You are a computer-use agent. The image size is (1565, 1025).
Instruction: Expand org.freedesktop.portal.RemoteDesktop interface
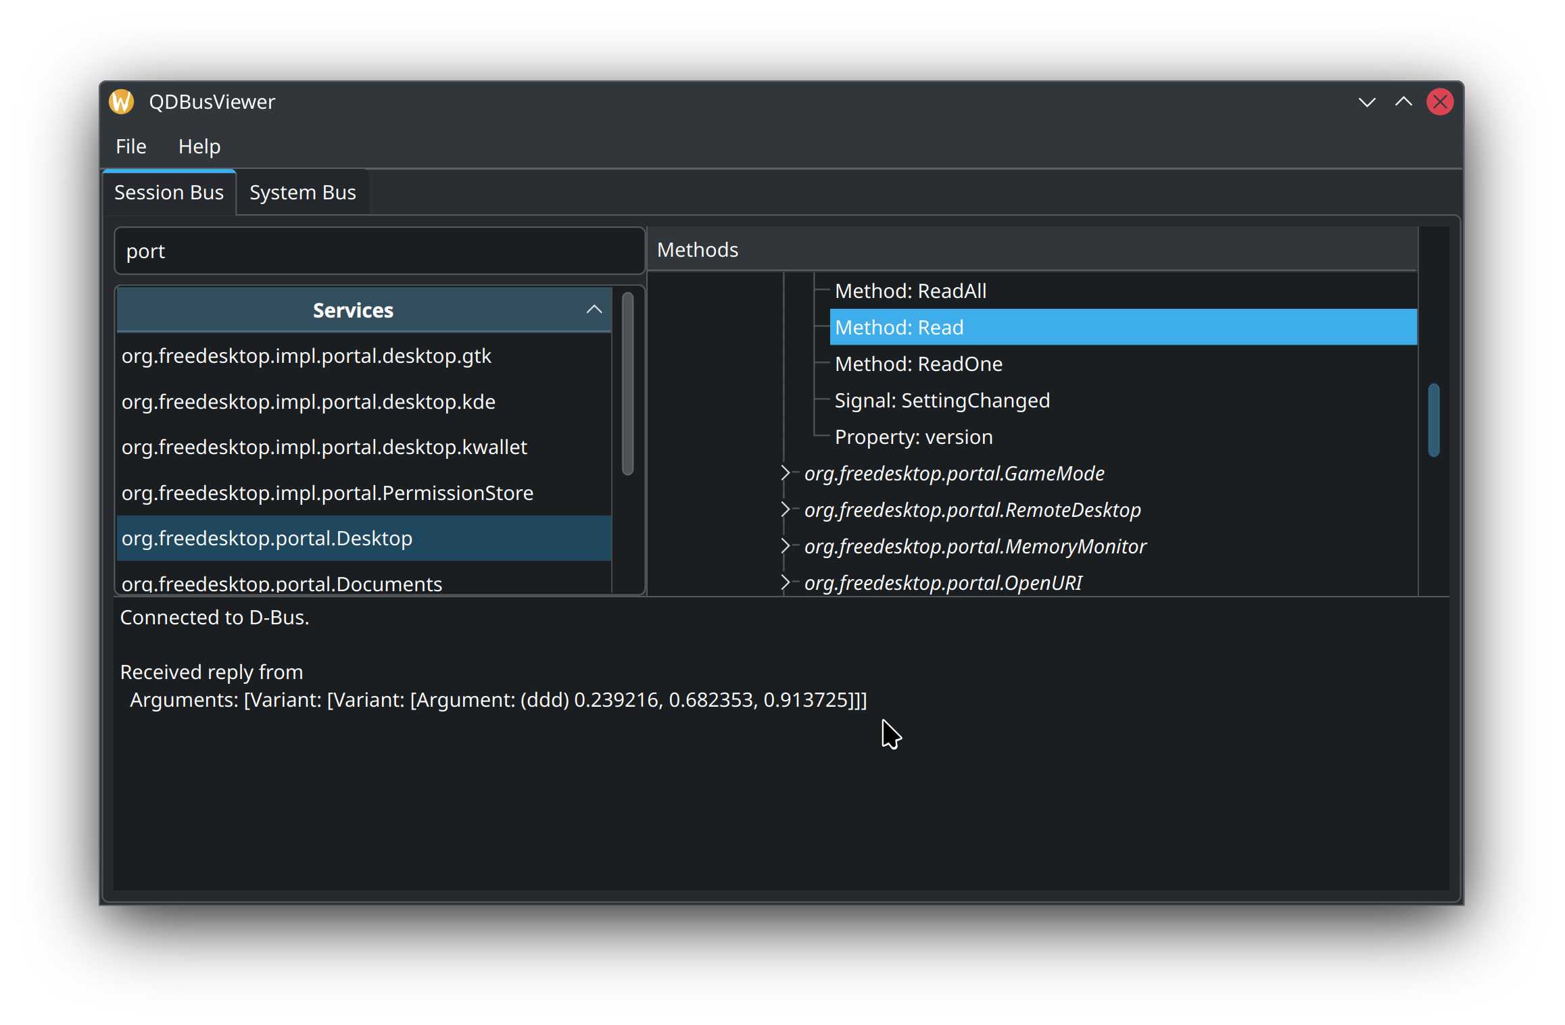(x=785, y=509)
